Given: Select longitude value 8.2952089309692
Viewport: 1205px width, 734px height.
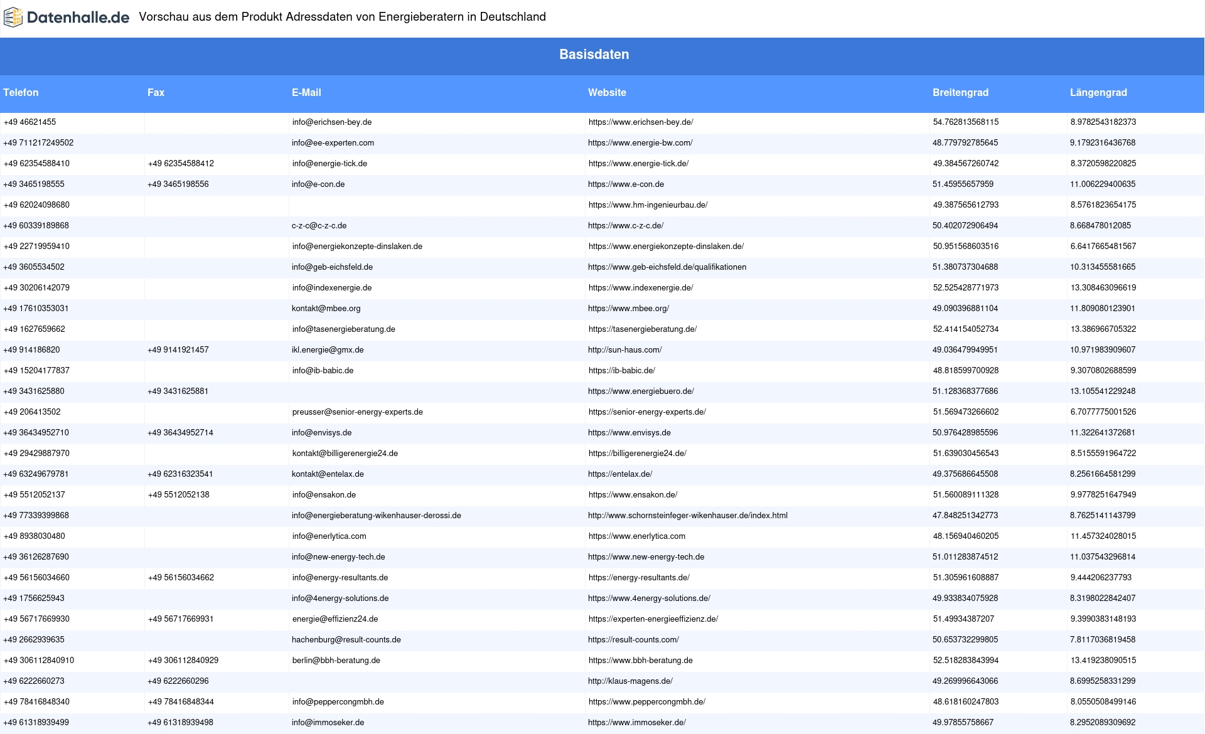Looking at the screenshot, I should pyautogui.click(x=1103, y=723).
